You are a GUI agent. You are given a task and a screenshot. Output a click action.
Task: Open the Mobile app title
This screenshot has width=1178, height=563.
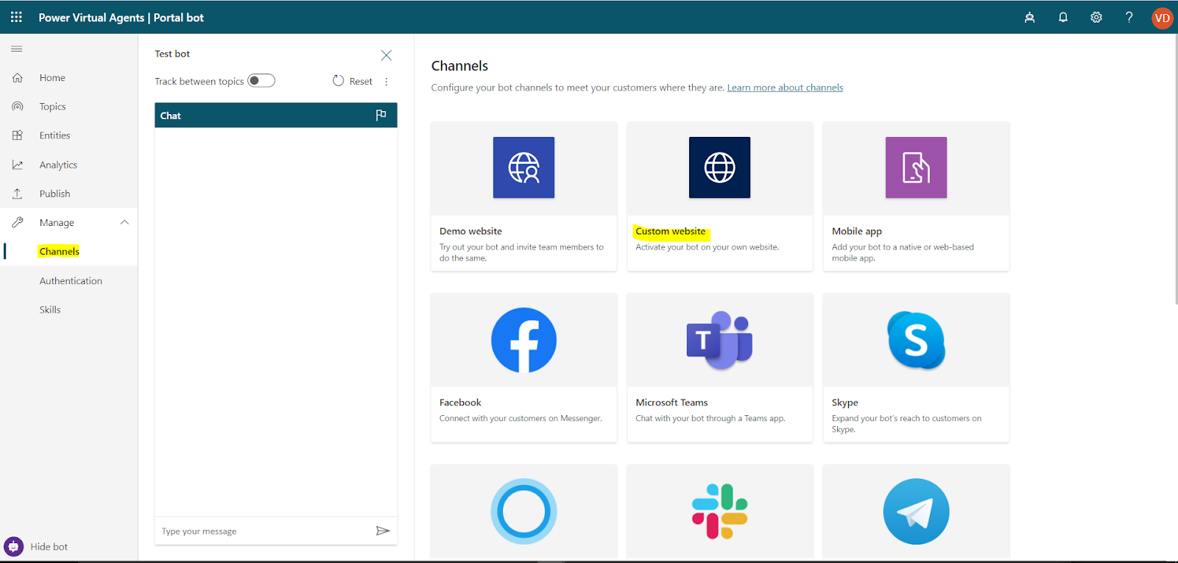point(857,231)
